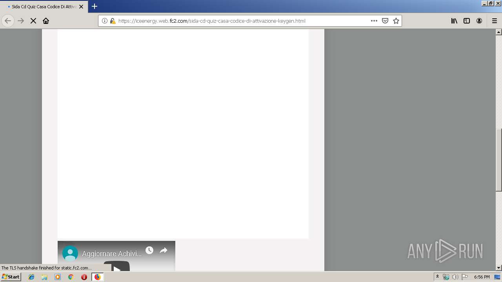Click Watch later clock icon on video
Viewport: 502px width, 282px height.
click(149, 250)
